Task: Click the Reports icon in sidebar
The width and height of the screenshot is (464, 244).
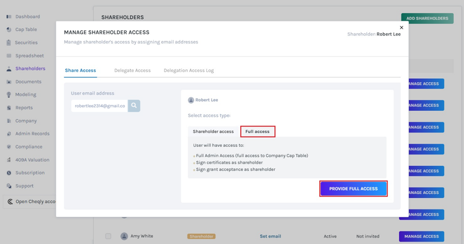Action: pos(9,107)
